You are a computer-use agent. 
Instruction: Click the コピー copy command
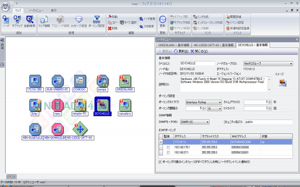point(113,22)
